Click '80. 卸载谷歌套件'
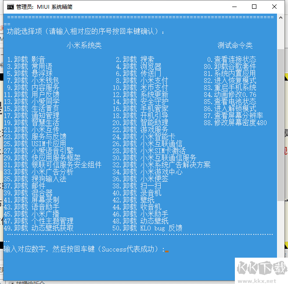 tap(230, 66)
